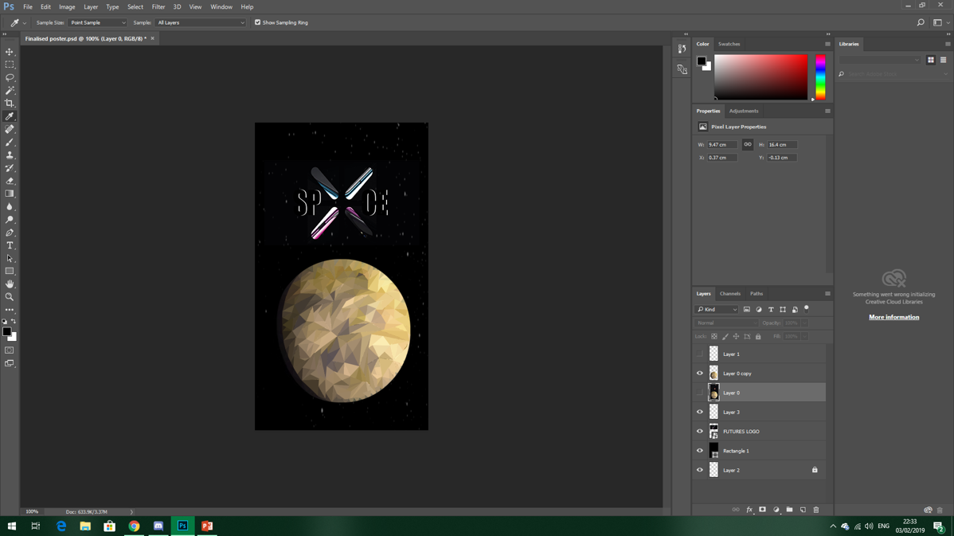Add layer style using fx icon

[x=749, y=510]
